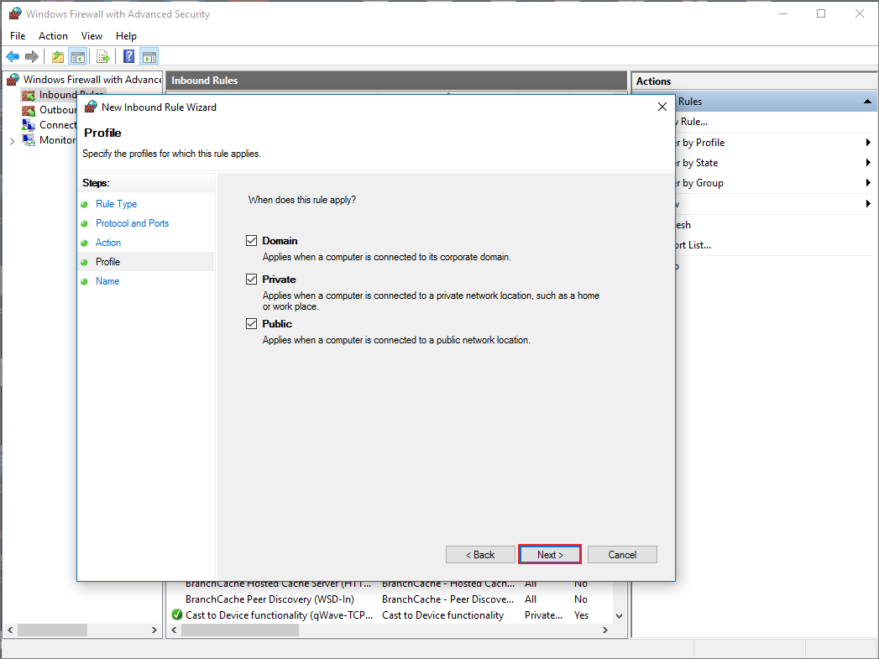Click the 'Yes' enabled cell on Cast to Device row

(x=581, y=615)
